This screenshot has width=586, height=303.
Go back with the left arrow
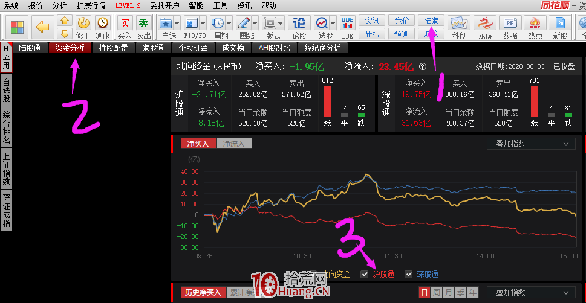(x=42, y=27)
